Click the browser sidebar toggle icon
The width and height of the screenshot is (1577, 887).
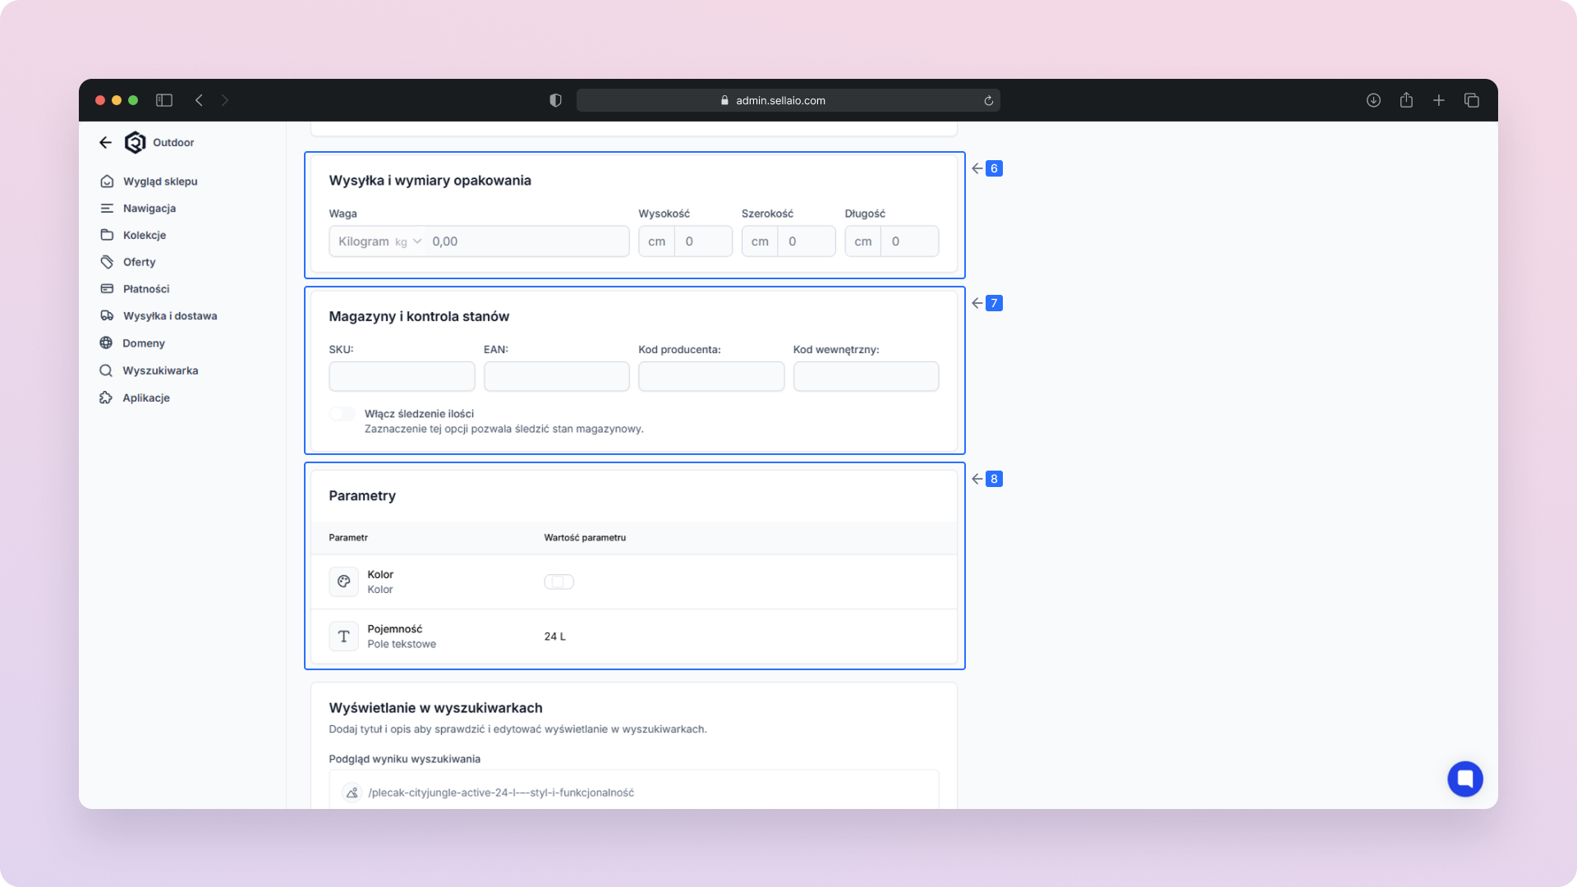click(x=164, y=100)
